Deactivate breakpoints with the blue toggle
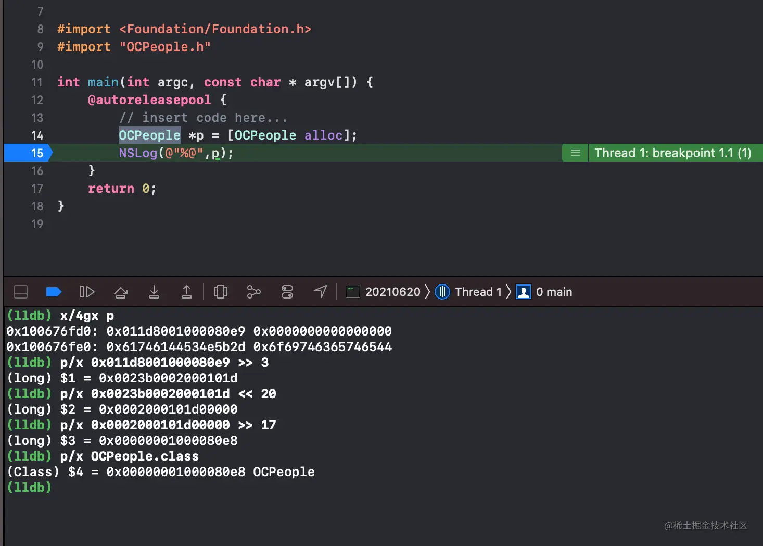Screen dimensions: 763x546 [x=54, y=292]
